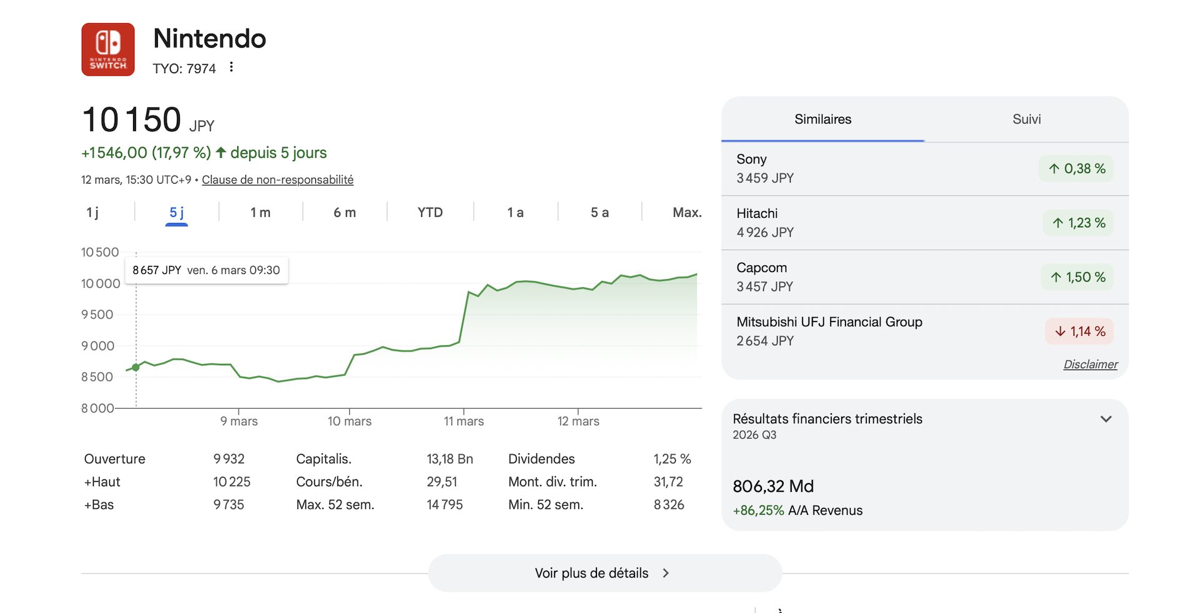
Task: Switch chart to 1 m range
Action: 260,212
